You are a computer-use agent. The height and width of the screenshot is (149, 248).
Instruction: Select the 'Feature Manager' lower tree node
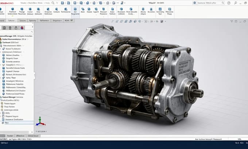(12, 97)
